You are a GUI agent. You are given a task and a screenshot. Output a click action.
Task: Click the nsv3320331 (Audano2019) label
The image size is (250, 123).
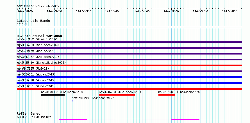point(36,74)
